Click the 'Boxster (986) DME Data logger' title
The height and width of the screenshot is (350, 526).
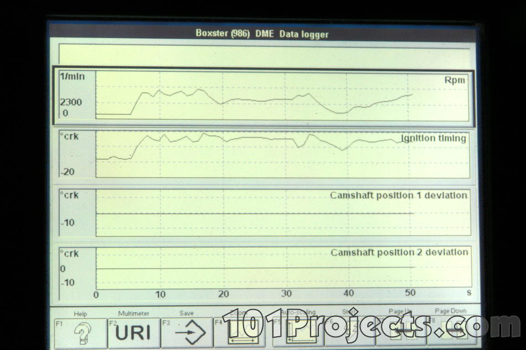[262, 34]
